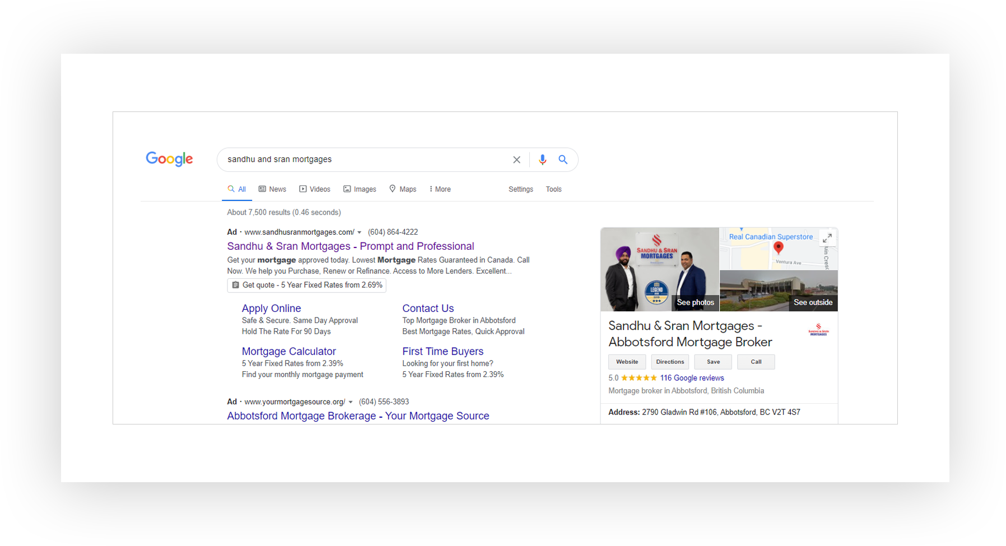This screenshot has height=546, width=1006.
Task: Select the All results tab
Action: (237, 189)
